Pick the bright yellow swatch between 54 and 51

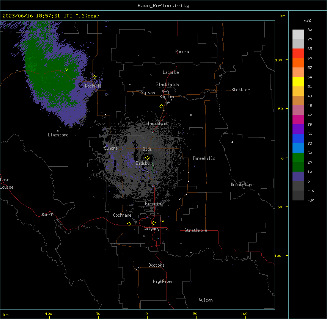(x=298, y=82)
